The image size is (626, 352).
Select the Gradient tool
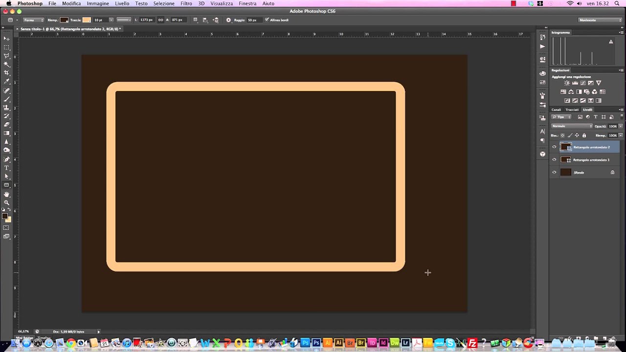7,133
